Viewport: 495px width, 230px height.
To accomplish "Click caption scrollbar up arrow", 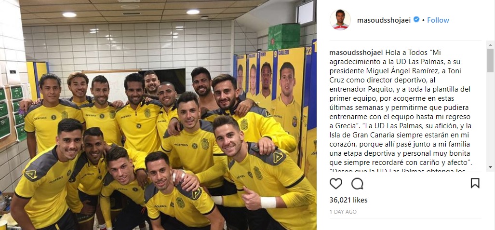I will pyautogui.click(x=490, y=44).
